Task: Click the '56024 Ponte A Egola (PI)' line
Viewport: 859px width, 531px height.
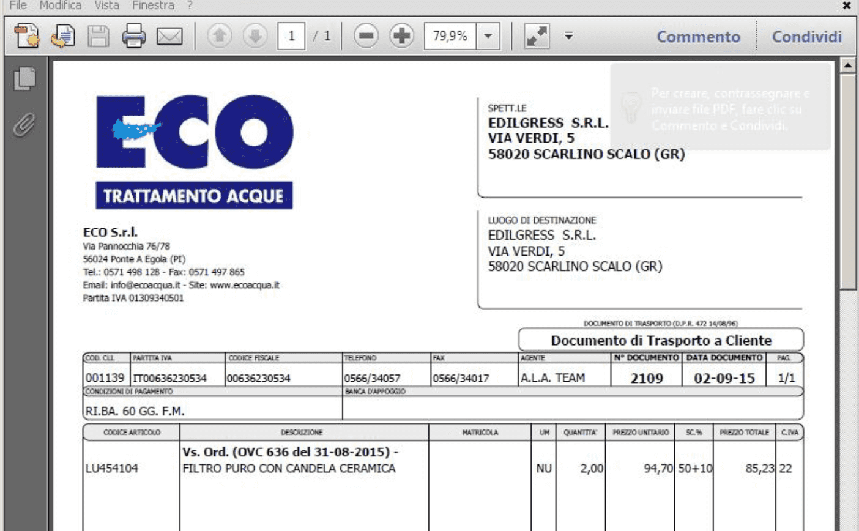Action: pos(134,259)
